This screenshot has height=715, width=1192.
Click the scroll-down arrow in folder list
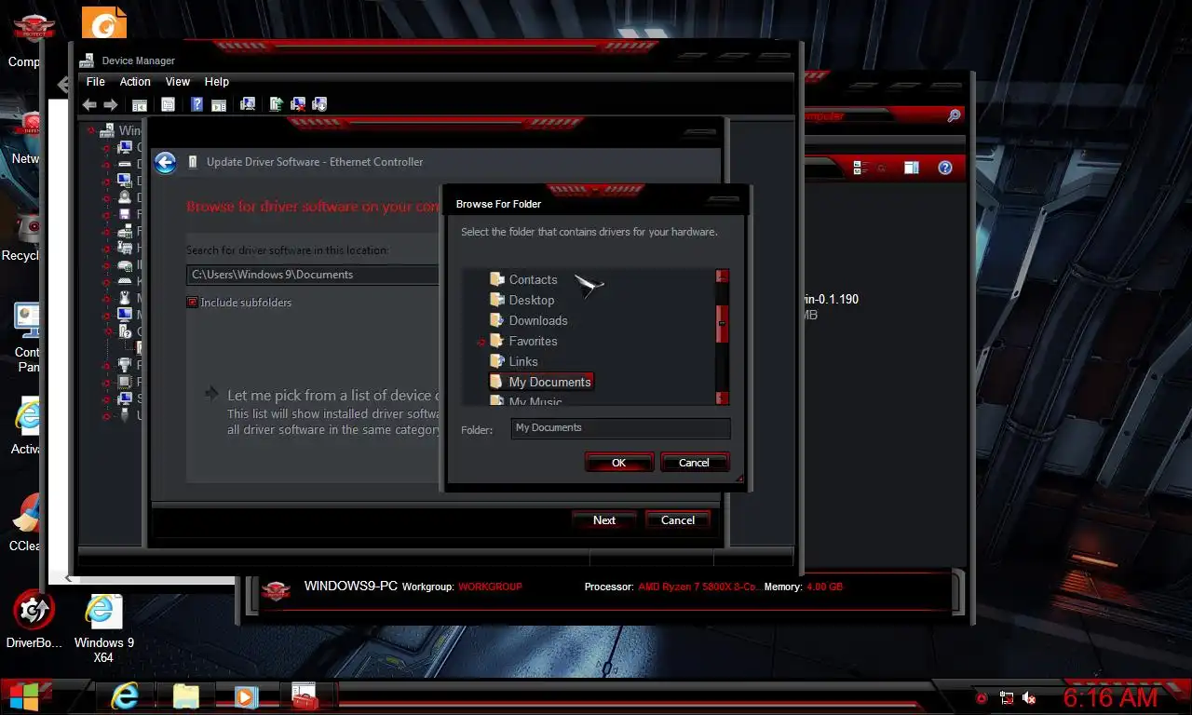[722, 398]
